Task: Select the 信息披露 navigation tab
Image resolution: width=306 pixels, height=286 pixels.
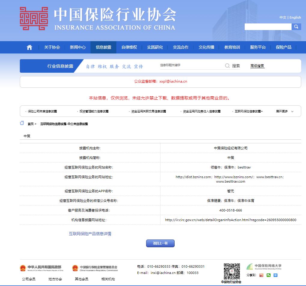Action: [103, 47]
